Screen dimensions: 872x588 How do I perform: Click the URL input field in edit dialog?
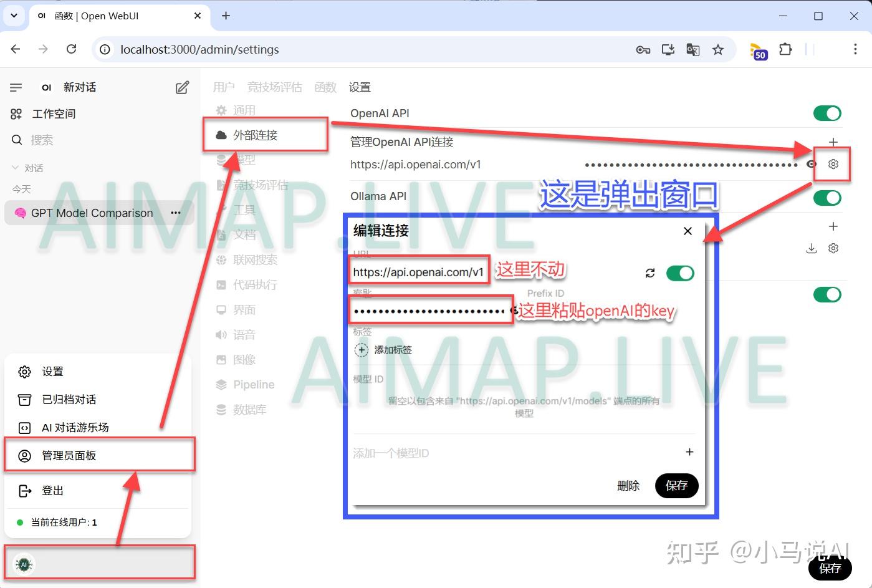[x=418, y=271]
